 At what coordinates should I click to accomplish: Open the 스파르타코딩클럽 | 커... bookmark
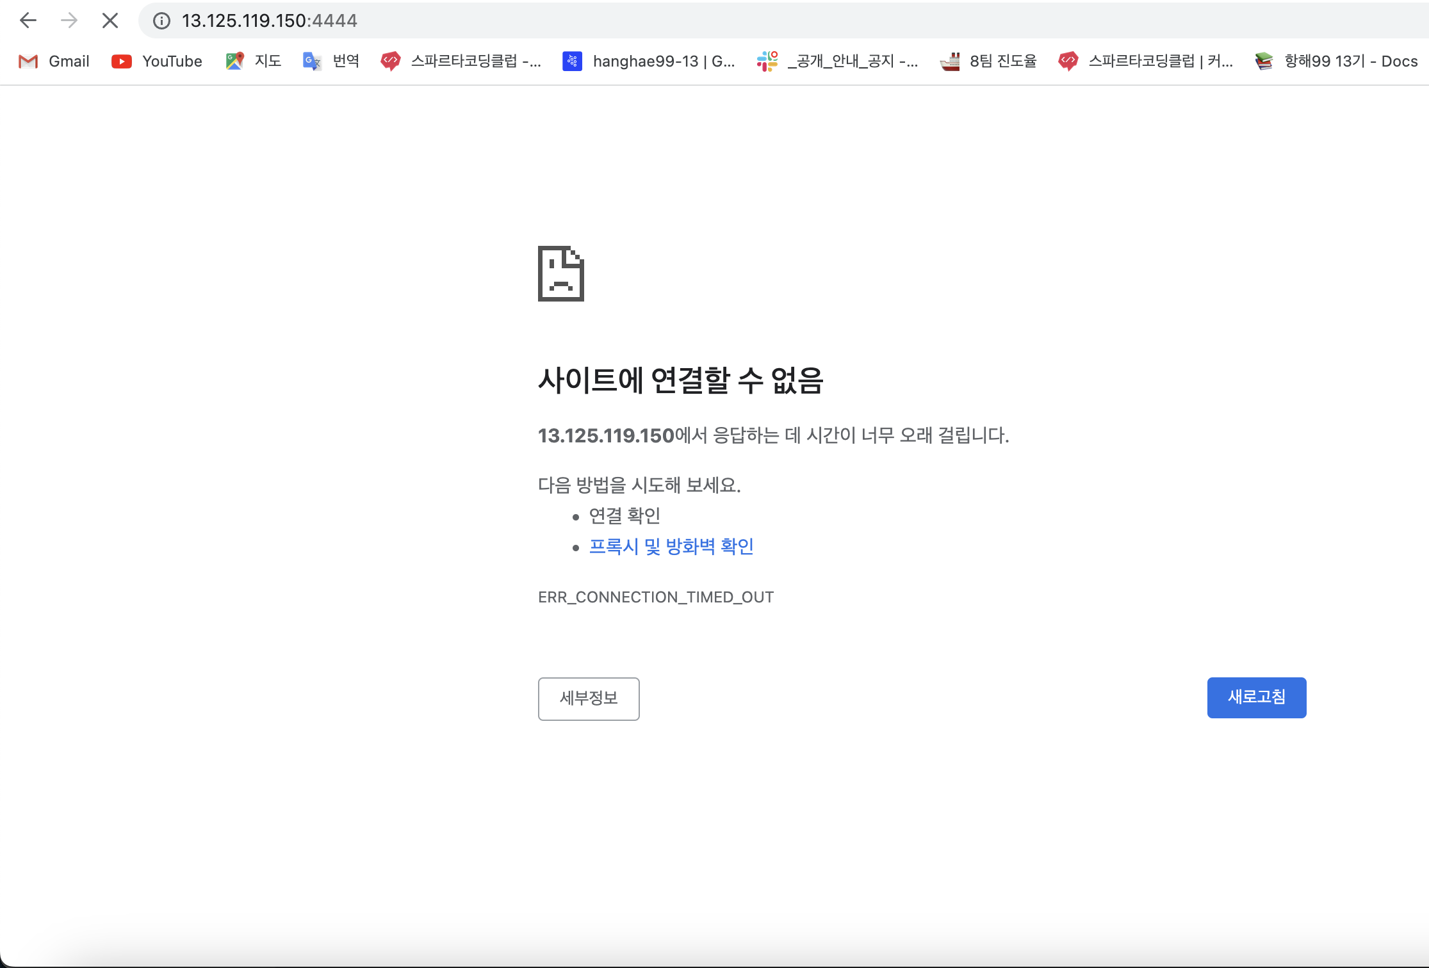[1146, 61]
